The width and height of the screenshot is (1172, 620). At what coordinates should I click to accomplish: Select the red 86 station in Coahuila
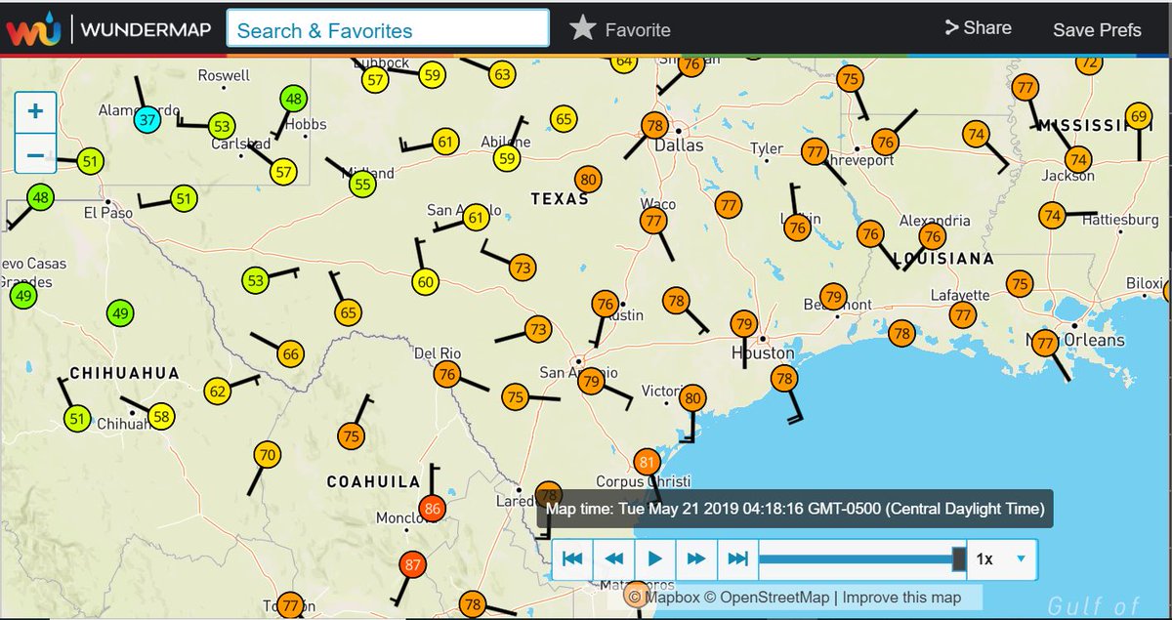[434, 509]
